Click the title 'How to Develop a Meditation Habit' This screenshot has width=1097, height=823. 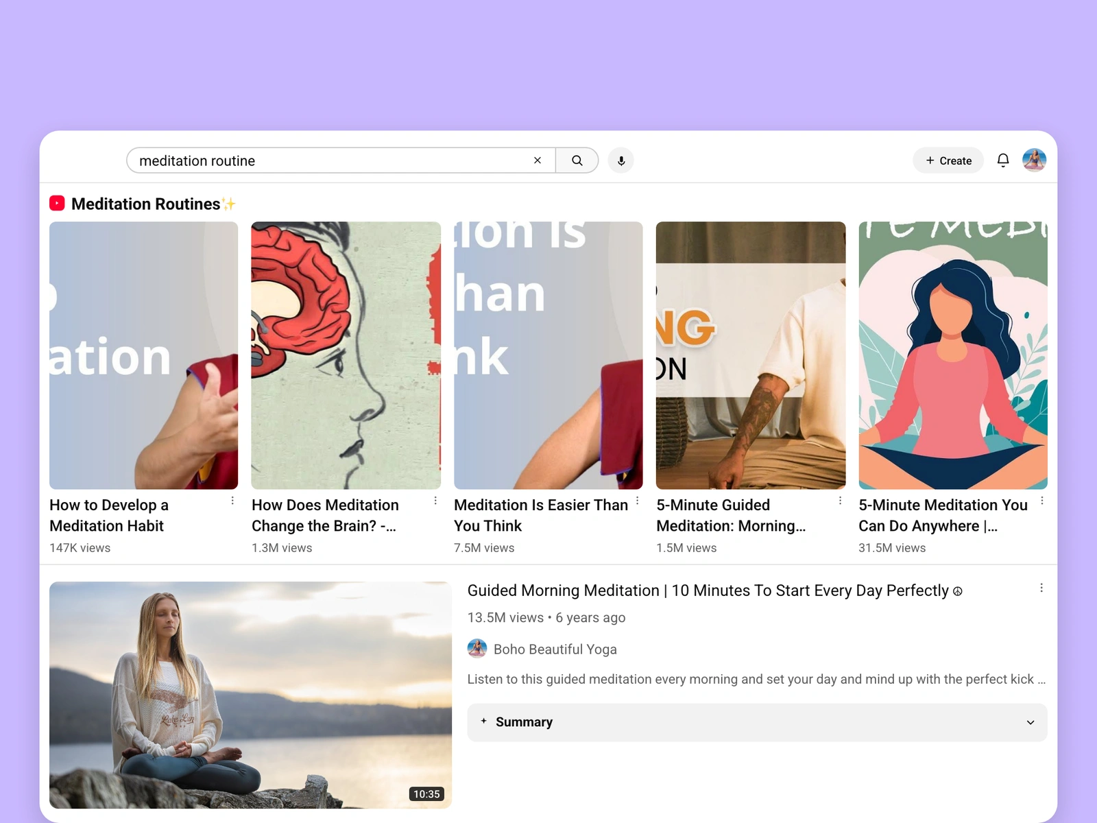coord(109,515)
